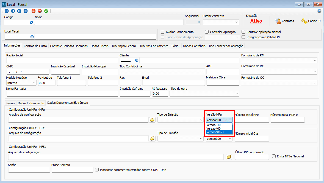Switch to the Sócio tab
324x183 pixels.
click(175, 46)
